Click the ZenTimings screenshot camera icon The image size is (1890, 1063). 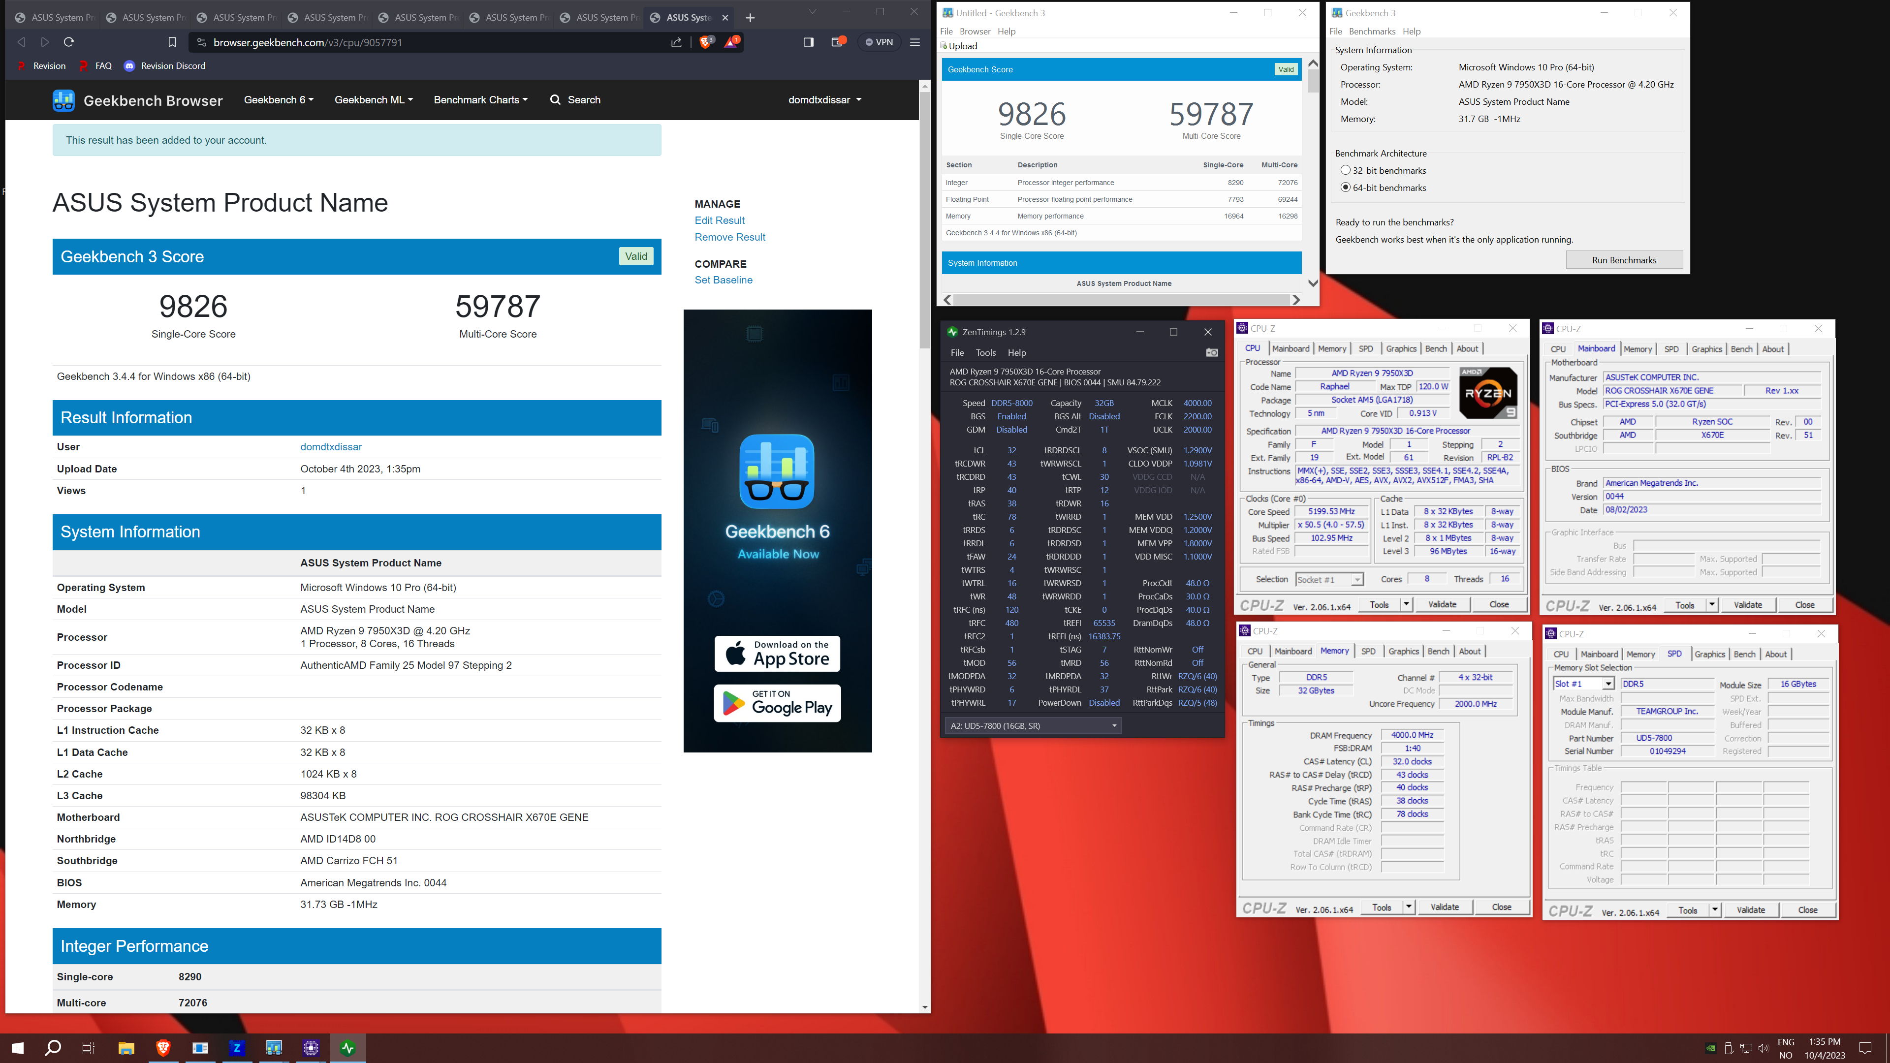(1211, 353)
